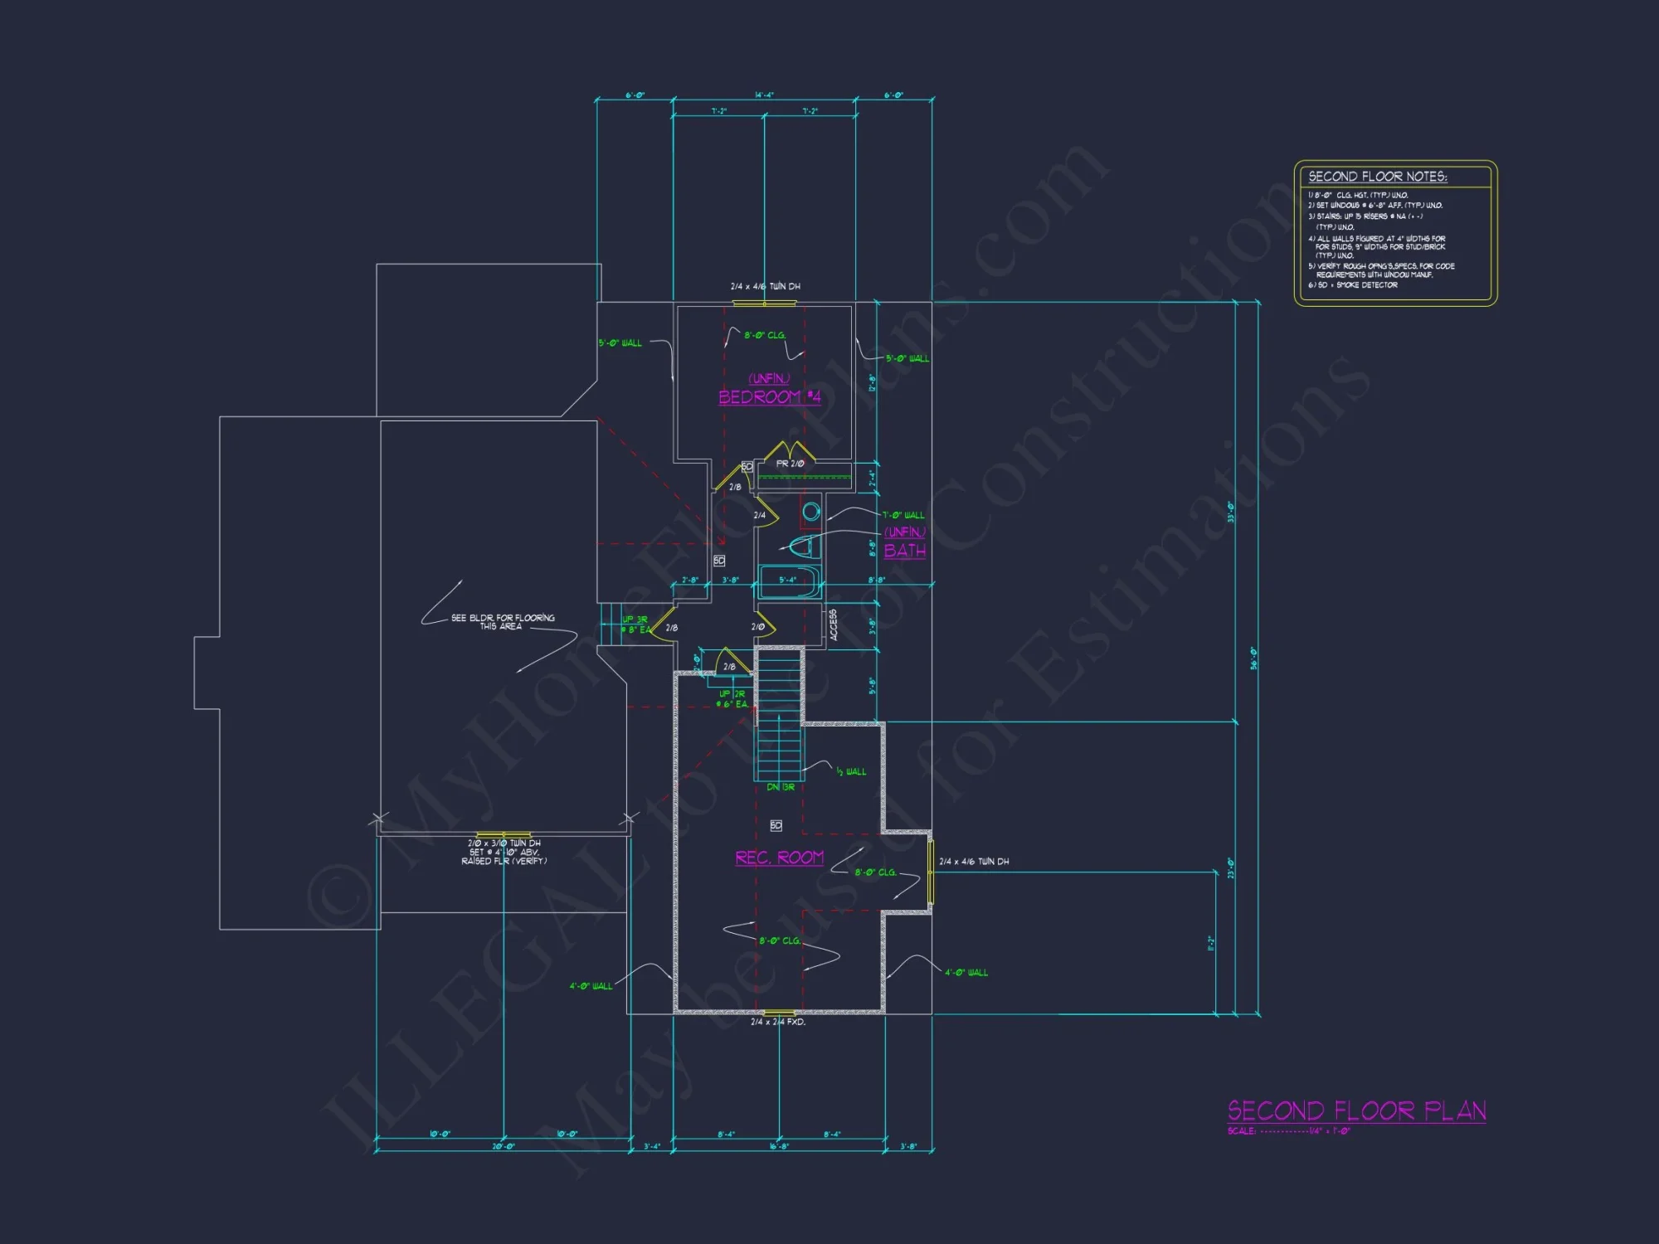Select the toilet symbol in the bath

[x=803, y=547]
